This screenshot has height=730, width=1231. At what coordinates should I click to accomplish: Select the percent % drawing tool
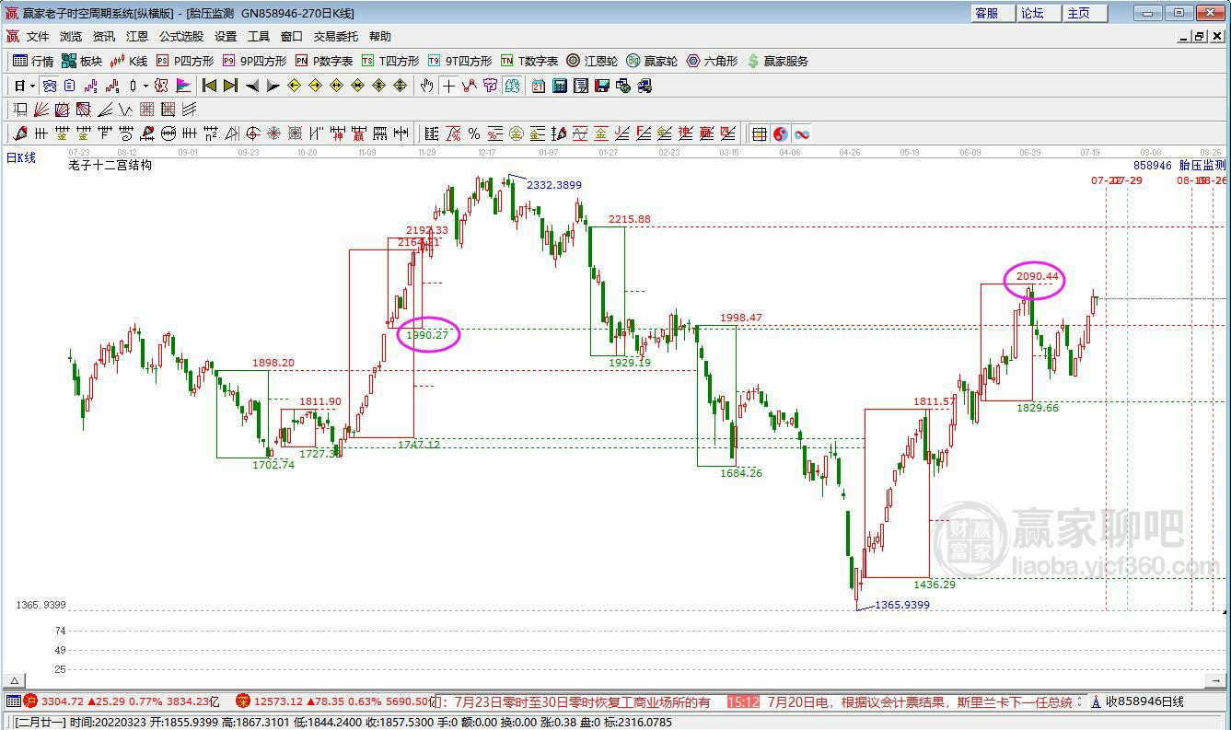pos(474,133)
